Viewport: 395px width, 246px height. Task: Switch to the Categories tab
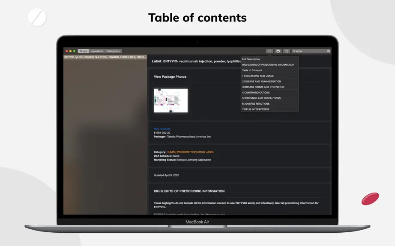(114, 51)
